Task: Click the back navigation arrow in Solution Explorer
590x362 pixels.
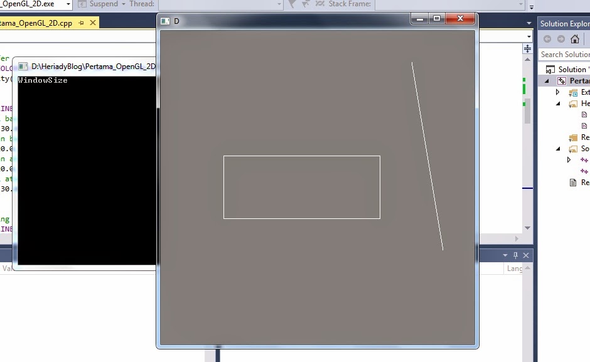Action: coord(547,39)
